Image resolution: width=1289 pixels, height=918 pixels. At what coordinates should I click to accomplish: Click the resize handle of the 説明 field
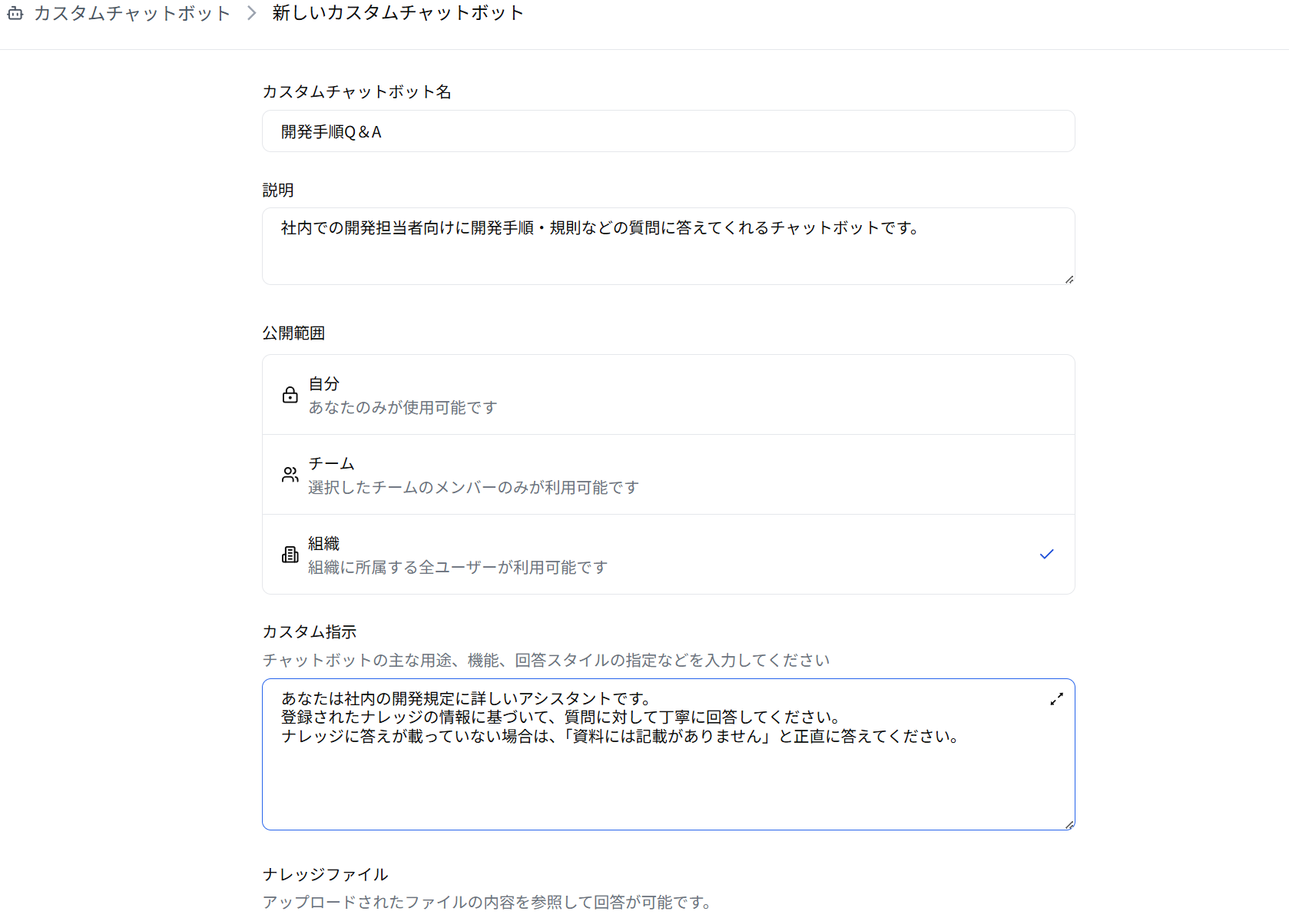1069,280
